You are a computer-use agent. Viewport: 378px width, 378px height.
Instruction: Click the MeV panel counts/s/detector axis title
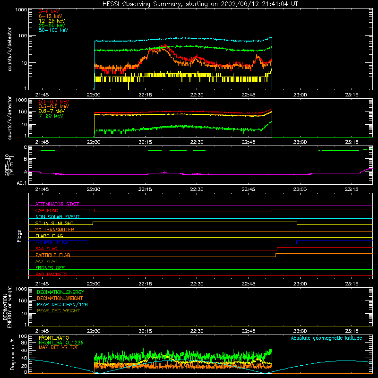tap(9, 118)
